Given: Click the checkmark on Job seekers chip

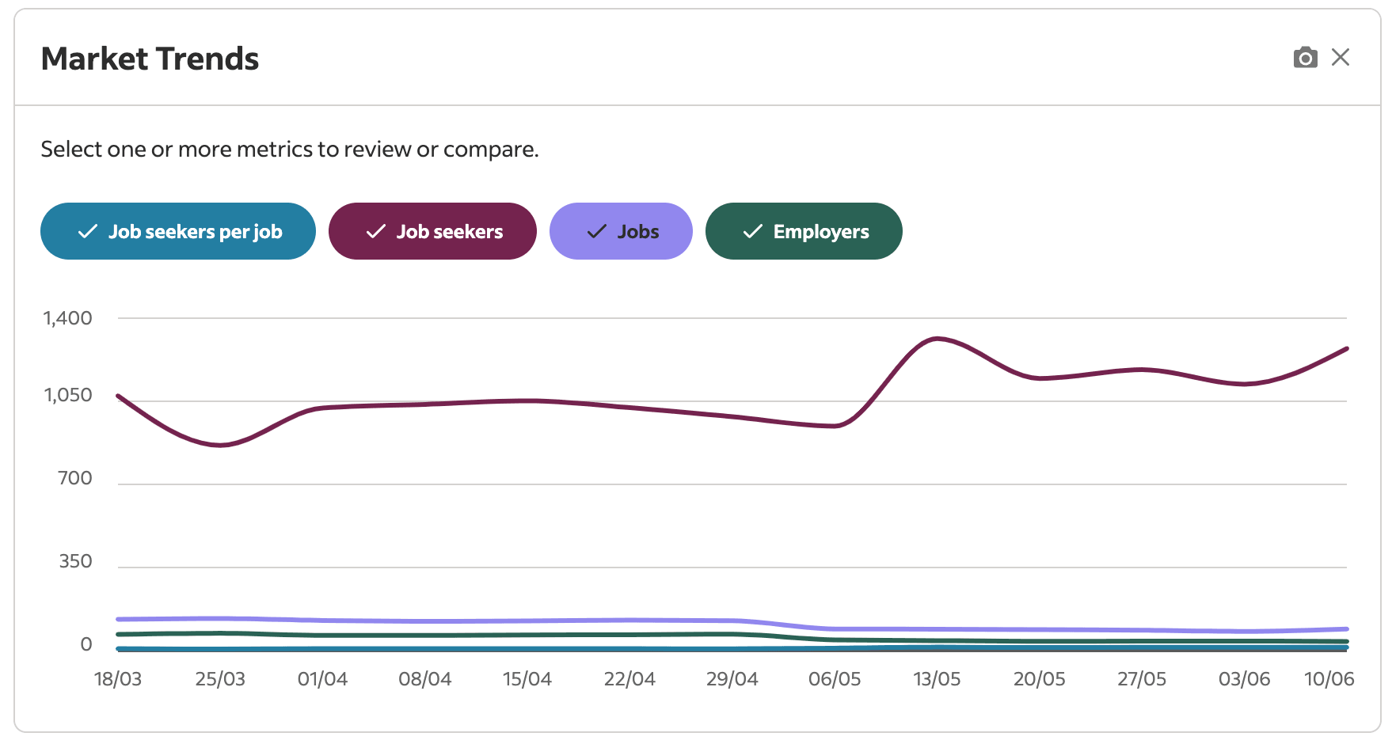Looking at the screenshot, I should (x=375, y=231).
